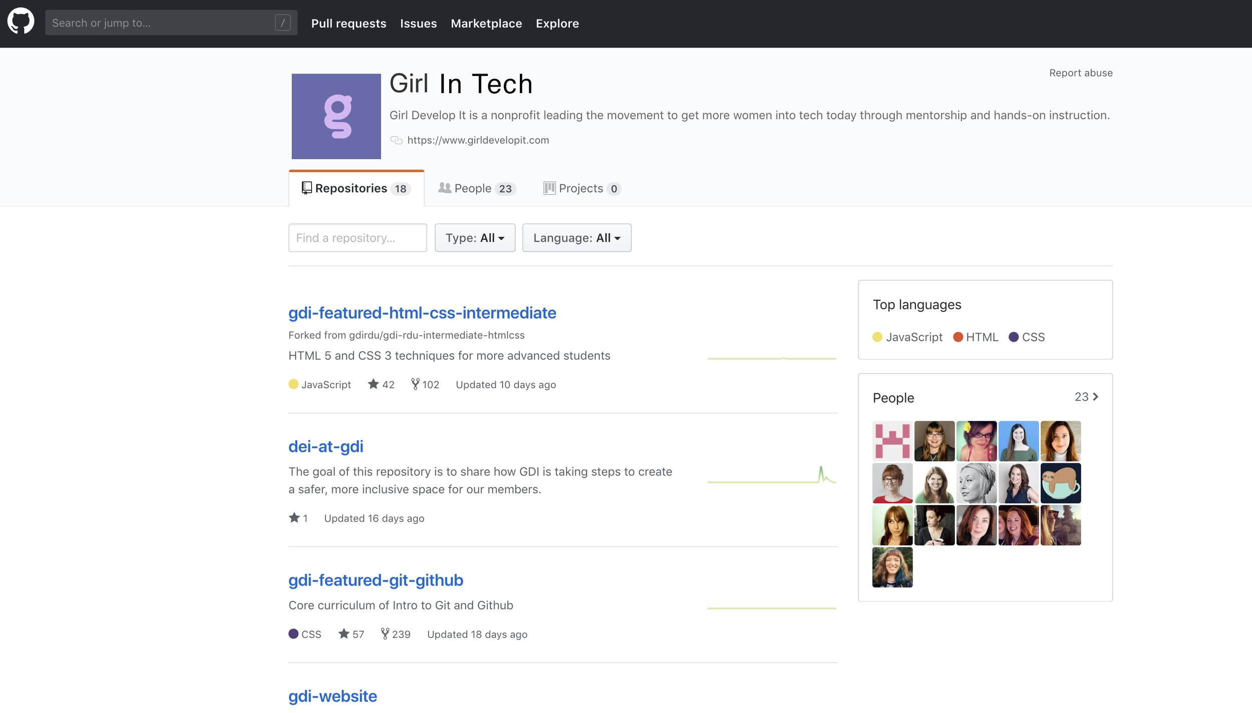Image resolution: width=1252 pixels, height=713 pixels.
Task: Click the Repositories count badge 18
Action: (x=401, y=189)
